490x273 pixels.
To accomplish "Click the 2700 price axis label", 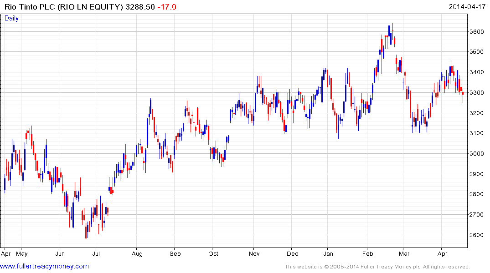I will pyautogui.click(x=477, y=215).
